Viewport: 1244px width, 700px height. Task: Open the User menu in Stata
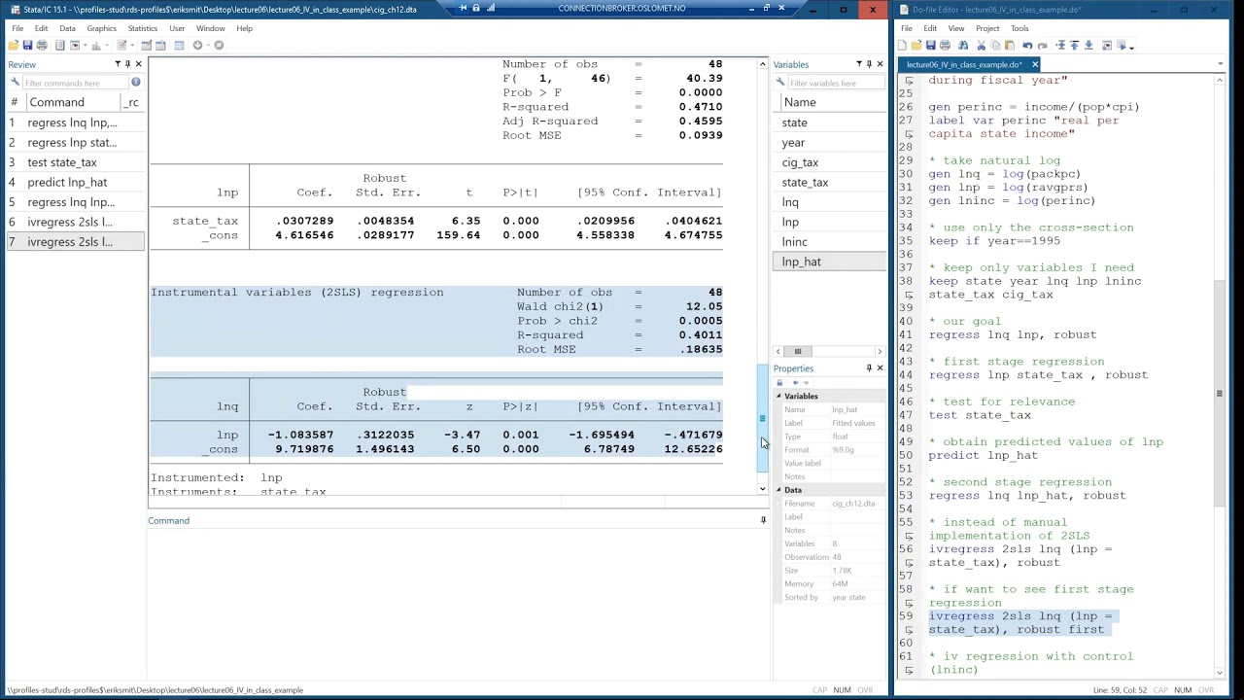click(x=177, y=28)
